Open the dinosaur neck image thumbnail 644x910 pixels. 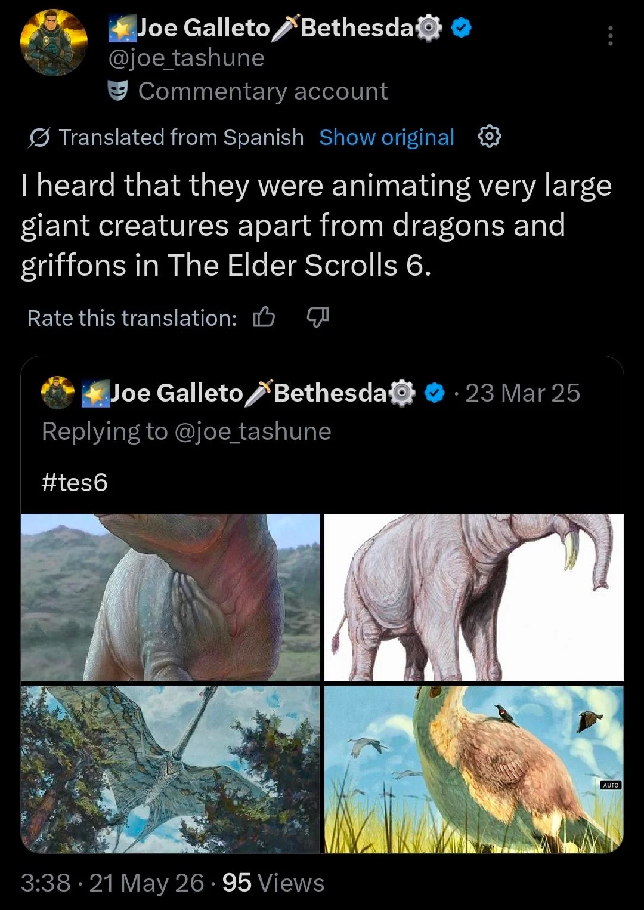[171, 597]
